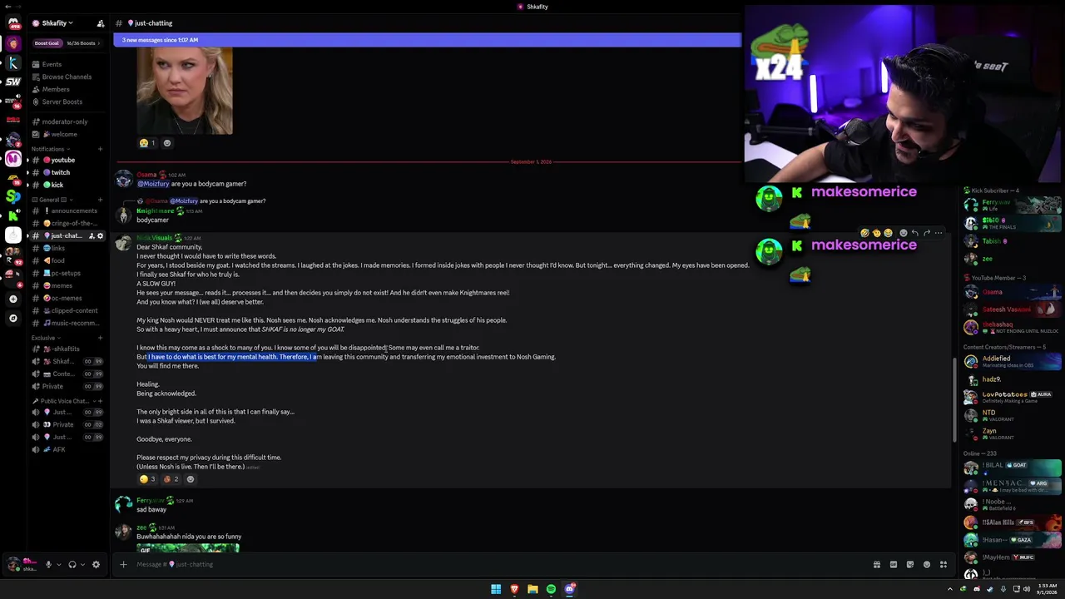Open the sticker picker
This screenshot has width=1065, height=599.
910,564
